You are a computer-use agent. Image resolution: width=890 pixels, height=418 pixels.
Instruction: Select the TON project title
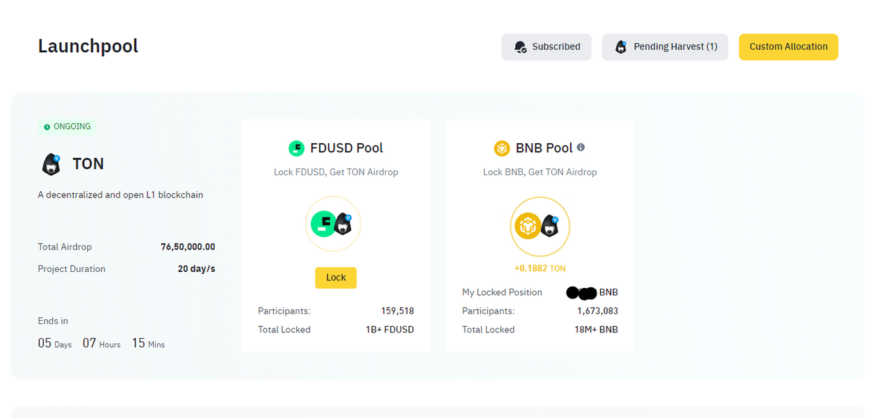coord(88,164)
